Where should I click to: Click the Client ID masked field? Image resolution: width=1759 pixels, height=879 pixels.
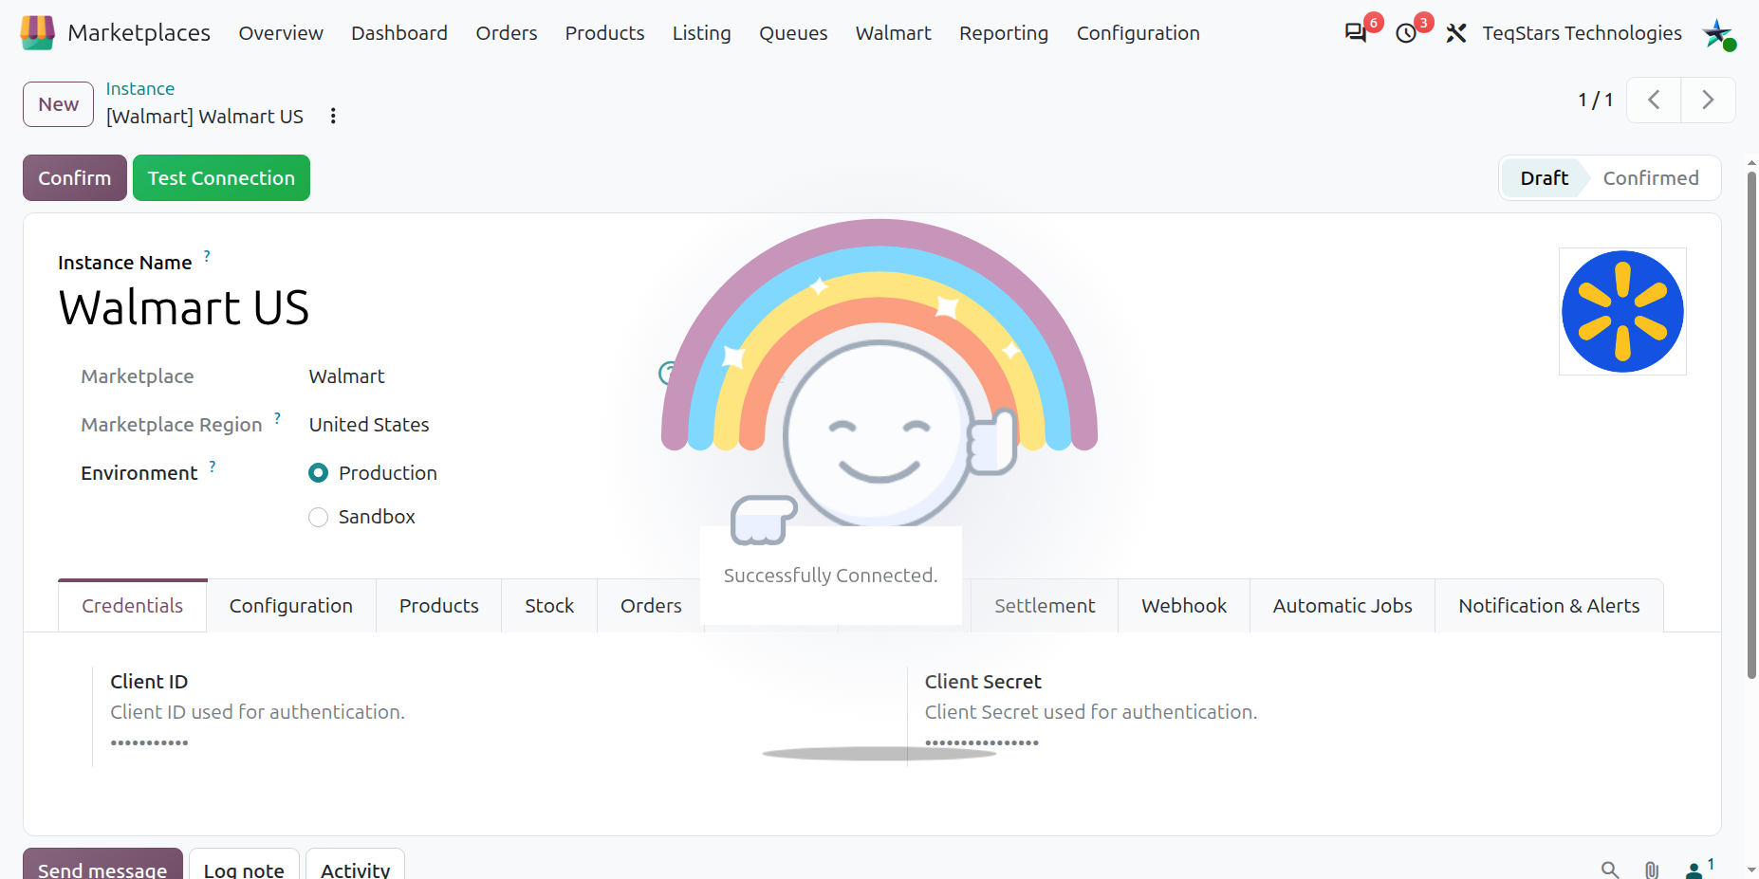[149, 742]
